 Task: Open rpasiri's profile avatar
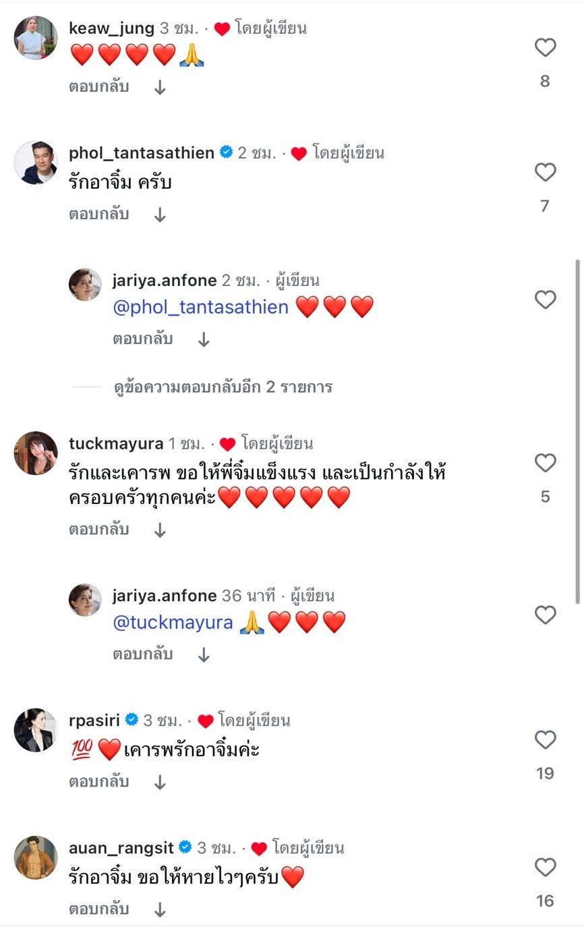[x=36, y=730]
